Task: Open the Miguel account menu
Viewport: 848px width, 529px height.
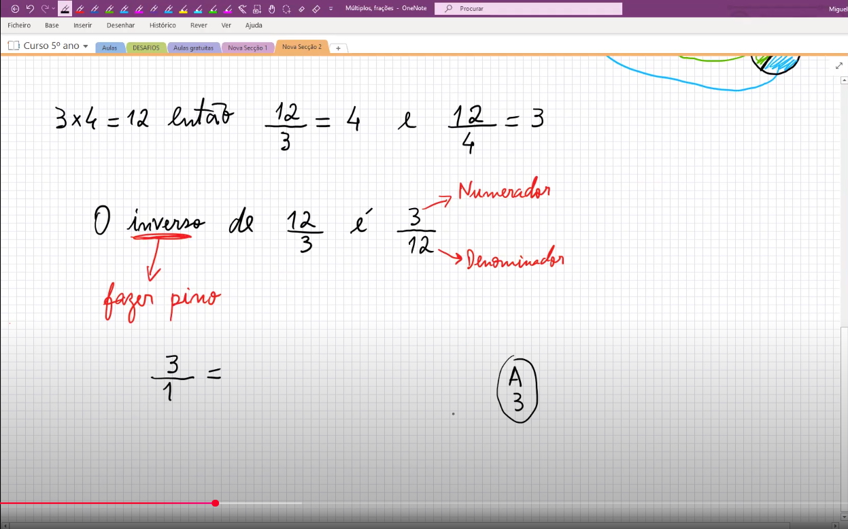Action: pyautogui.click(x=838, y=9)
